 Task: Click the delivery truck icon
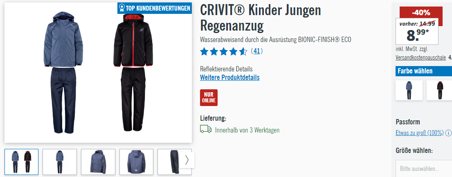click(206, 129)
